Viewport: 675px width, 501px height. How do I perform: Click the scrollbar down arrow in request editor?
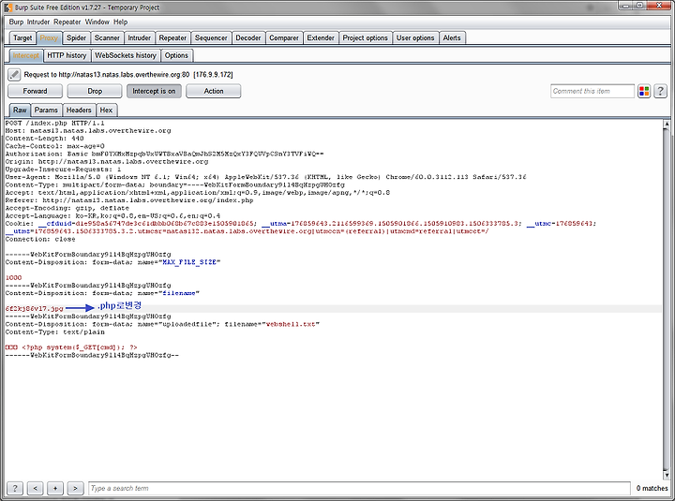(x=667, y=475)
